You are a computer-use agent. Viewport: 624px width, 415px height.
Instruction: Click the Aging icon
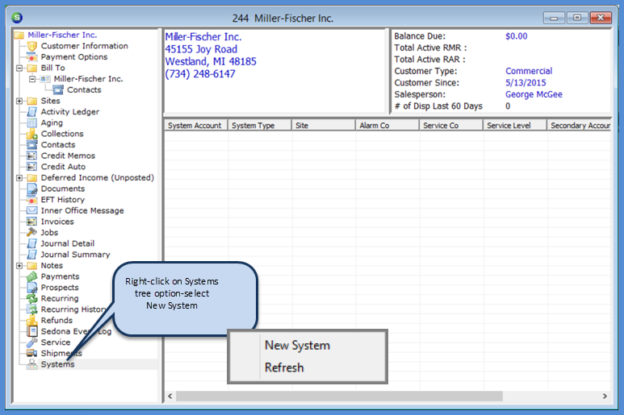(31, 123)
